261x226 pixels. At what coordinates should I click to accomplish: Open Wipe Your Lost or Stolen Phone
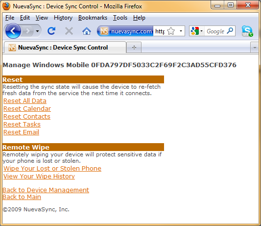(x=52, y=169)
